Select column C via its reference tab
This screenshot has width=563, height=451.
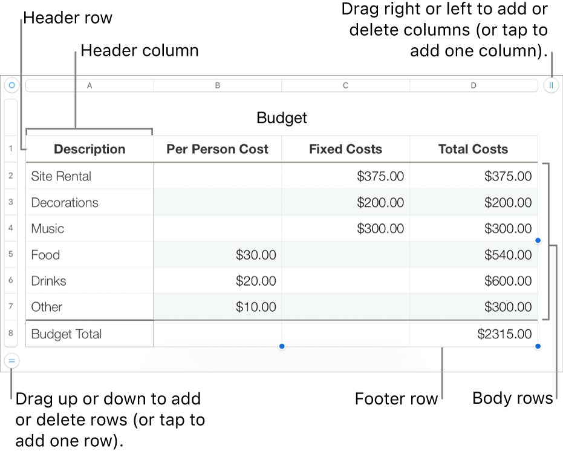[345, 85]
